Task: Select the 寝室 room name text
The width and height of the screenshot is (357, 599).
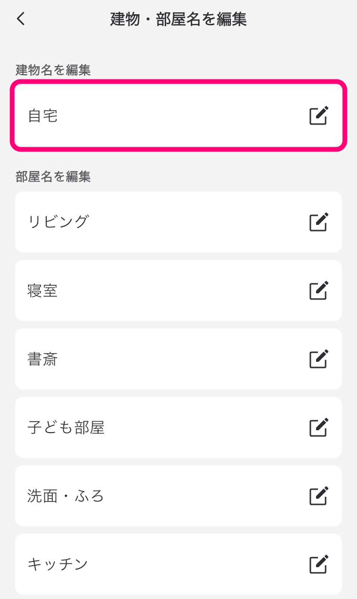Action: click(43, 290)
